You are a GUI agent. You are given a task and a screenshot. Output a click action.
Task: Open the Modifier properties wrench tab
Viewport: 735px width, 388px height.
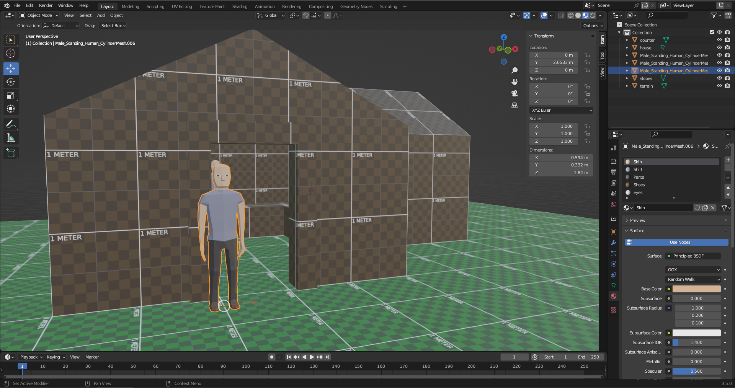614,243
